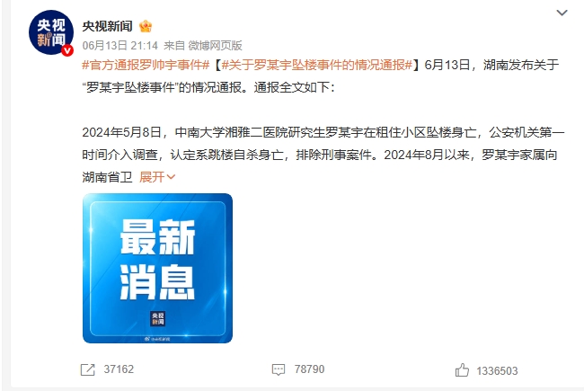Click the like count 1336503

[x=497, y=371]
